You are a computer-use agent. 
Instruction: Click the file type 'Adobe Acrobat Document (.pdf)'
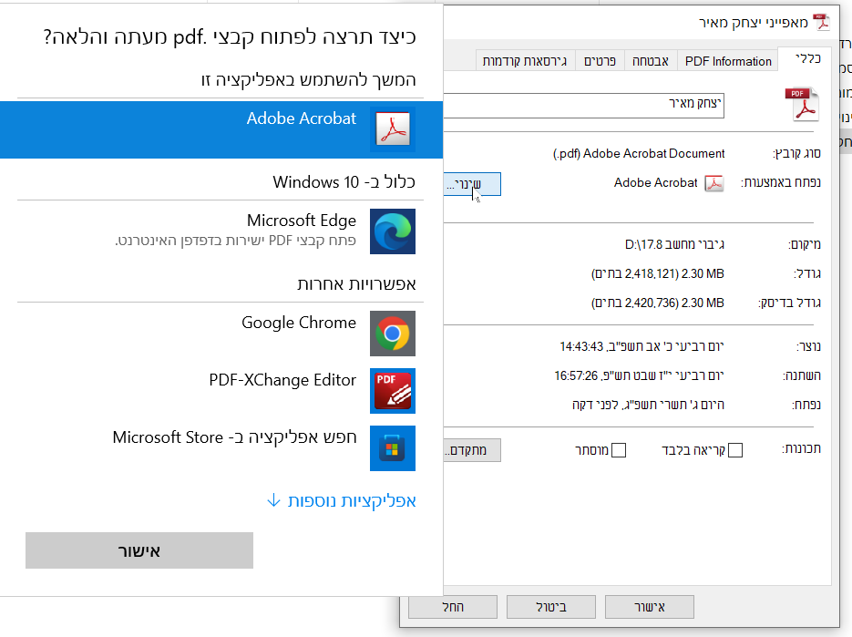coord(639,154)
